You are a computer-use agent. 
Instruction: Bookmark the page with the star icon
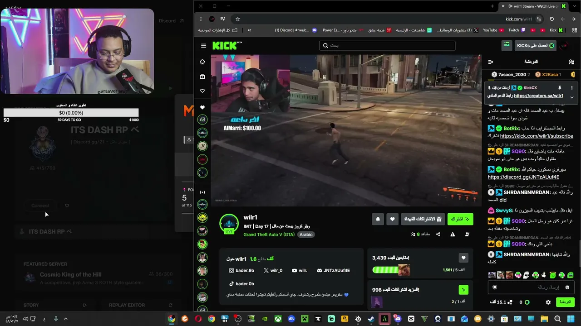click(237, 19)
